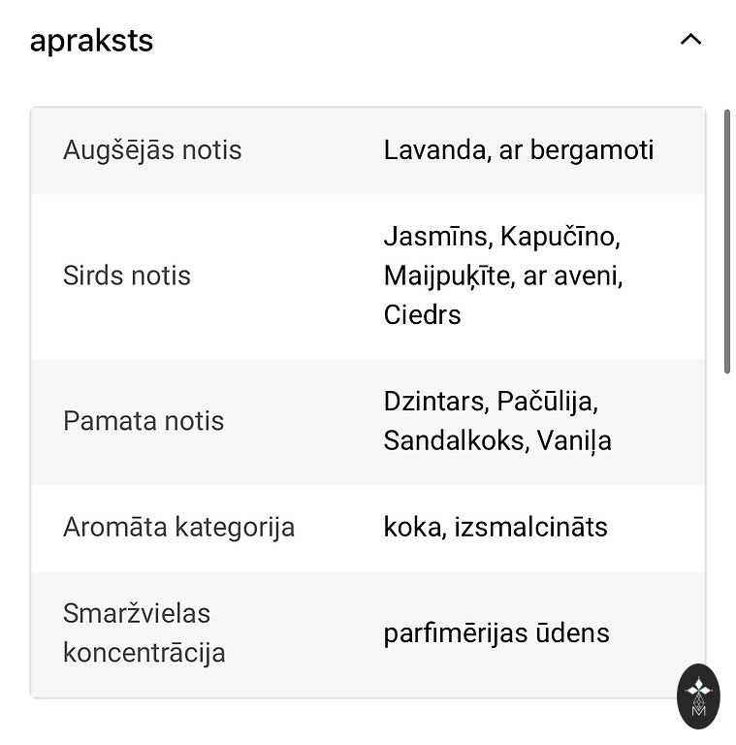736x745 pixels.
Task: Click the word Jasmīns
Action: point(437,236)
